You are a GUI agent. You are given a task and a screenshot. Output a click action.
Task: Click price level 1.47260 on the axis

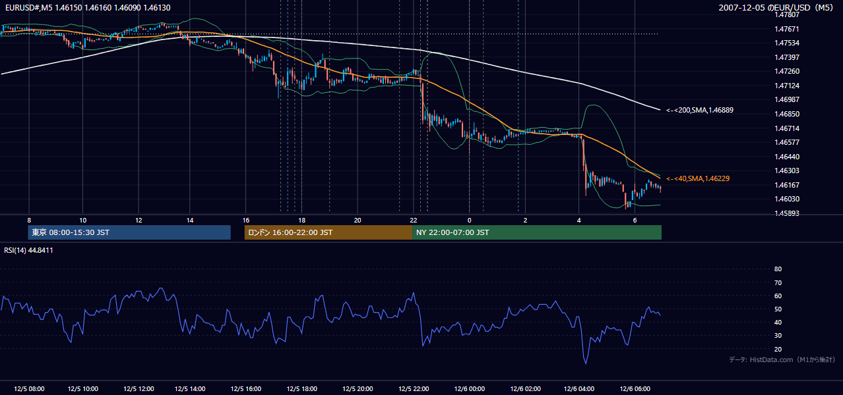pos(787,71)
